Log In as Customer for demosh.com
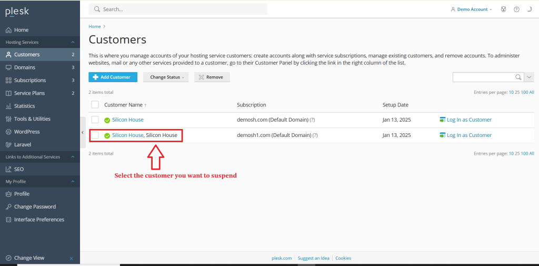 click(466, 120)
